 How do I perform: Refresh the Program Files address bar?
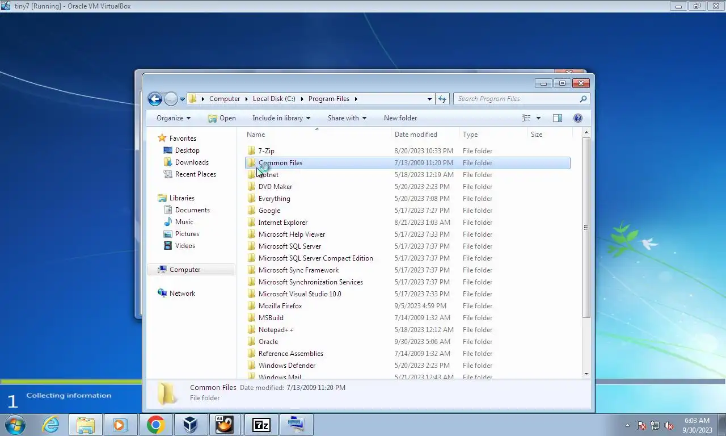(442, 99)
